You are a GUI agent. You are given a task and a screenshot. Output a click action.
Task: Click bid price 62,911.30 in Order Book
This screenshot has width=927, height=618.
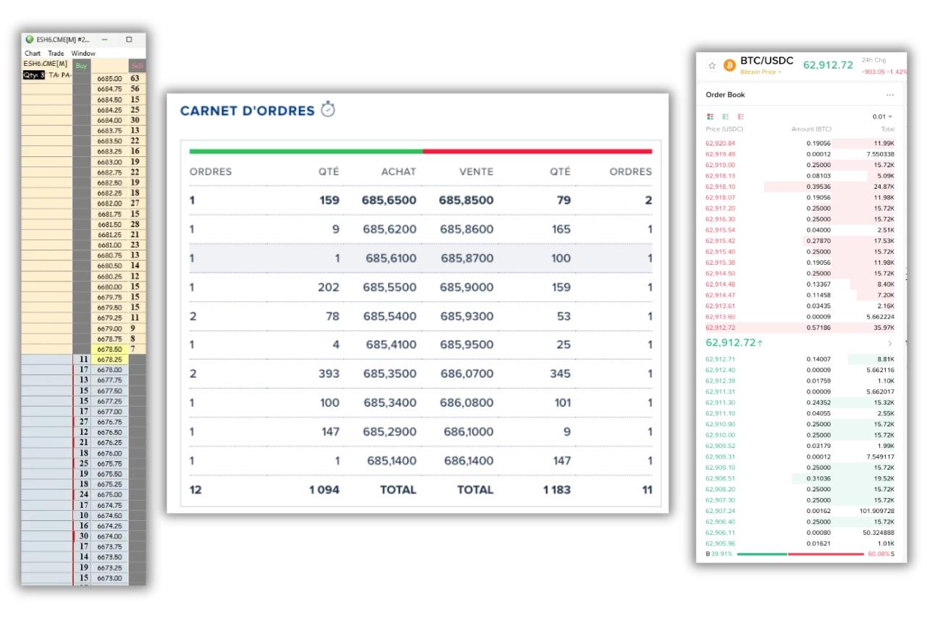point(721,402)
